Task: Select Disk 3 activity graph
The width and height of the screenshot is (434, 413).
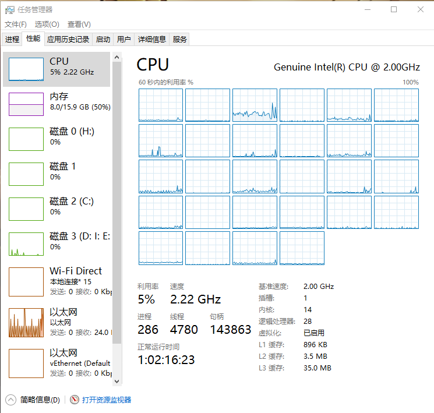Action: coord(26,244)
